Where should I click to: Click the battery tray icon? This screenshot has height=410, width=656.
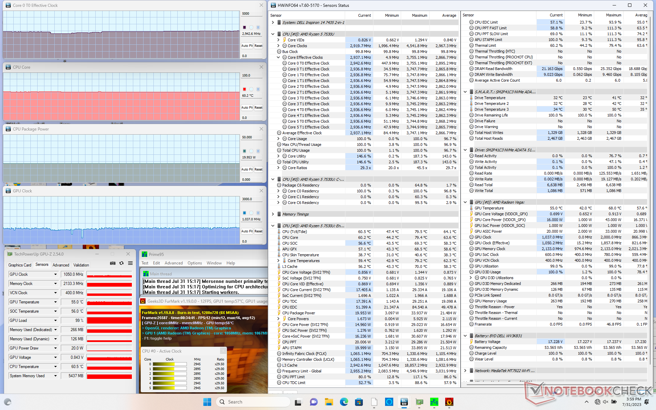click(x=614, y=402)
